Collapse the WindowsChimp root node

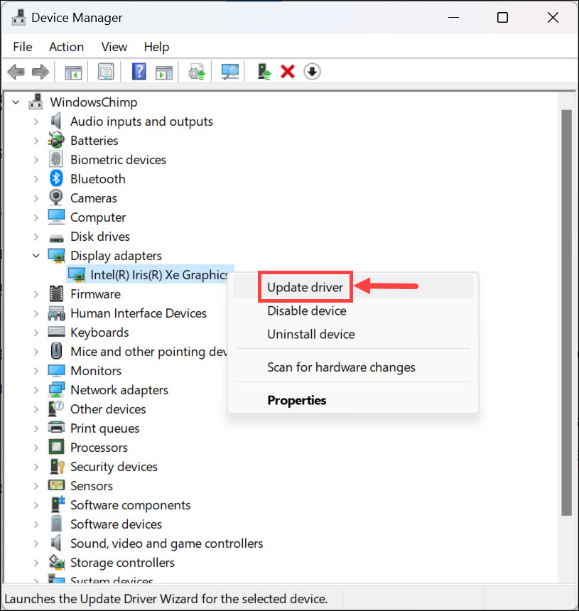tap(16, 102)
